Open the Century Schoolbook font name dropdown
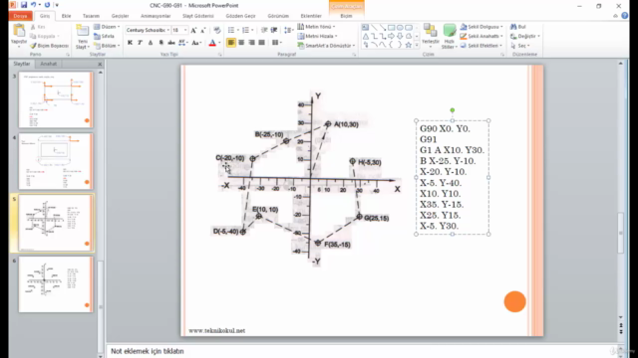 tap(168, 30)
